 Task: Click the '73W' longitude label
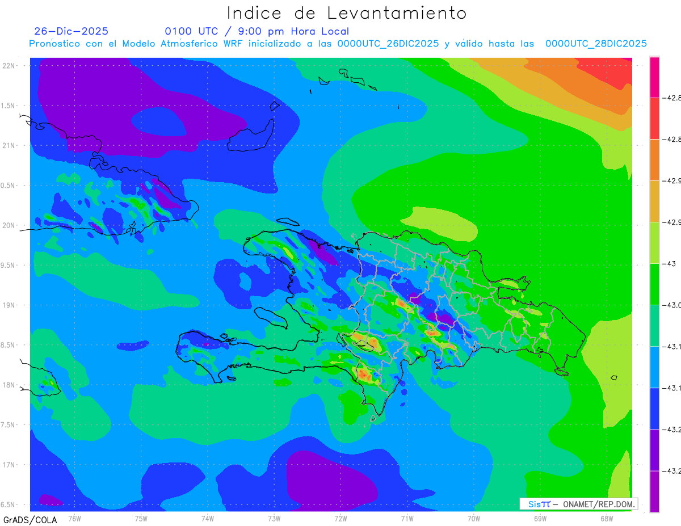point(274,518)
